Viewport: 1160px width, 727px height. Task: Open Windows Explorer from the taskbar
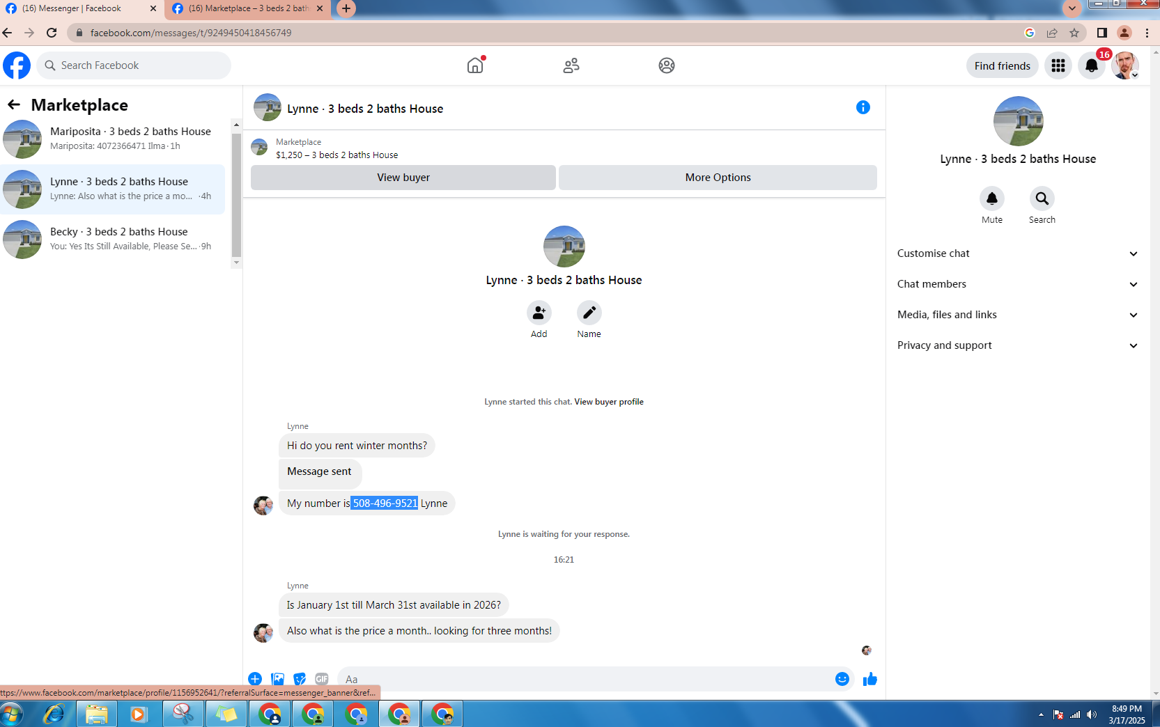click(x=97, y=714)
